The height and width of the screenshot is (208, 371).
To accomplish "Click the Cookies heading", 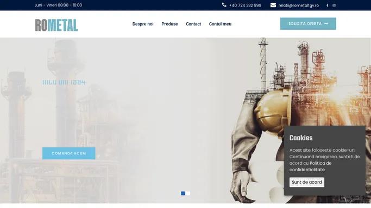I will point(301,138).
